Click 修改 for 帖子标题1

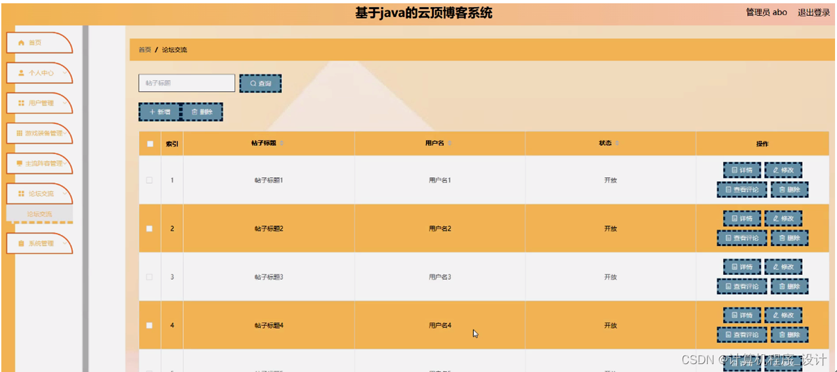coord(783,171)
